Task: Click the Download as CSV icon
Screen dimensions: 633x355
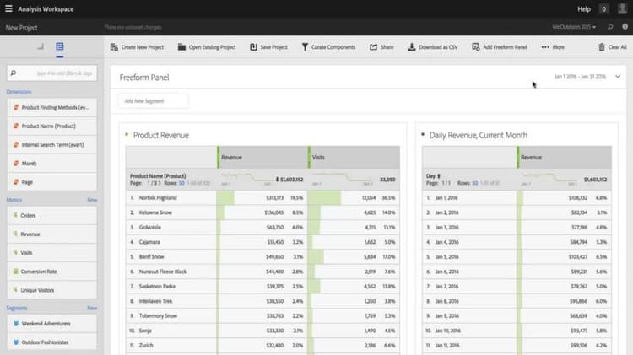Action: pos(411,47)
